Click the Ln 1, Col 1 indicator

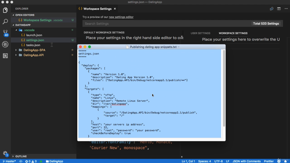pos(188,161)
